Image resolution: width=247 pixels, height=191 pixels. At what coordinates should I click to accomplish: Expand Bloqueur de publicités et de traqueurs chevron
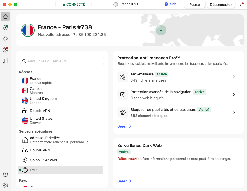(x=234, y=112)
